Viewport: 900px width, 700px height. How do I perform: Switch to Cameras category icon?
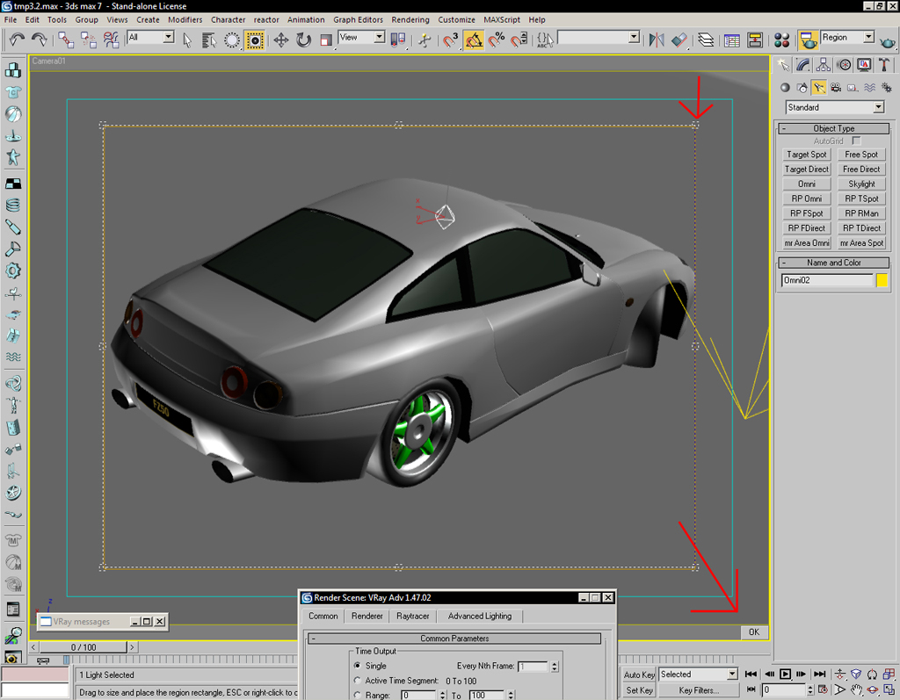tap(836, 88)
